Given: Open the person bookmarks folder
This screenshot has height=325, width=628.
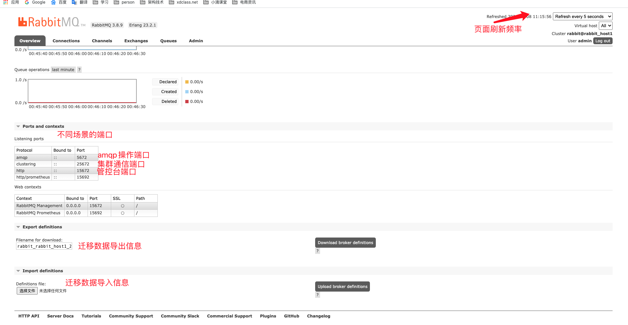Looking at the screenshot, I should coord(124,2).
